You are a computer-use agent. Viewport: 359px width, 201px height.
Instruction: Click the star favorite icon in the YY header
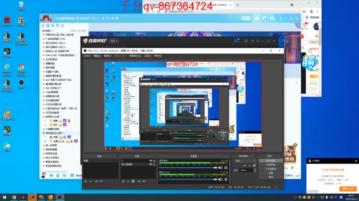click(x=103, y=18)
